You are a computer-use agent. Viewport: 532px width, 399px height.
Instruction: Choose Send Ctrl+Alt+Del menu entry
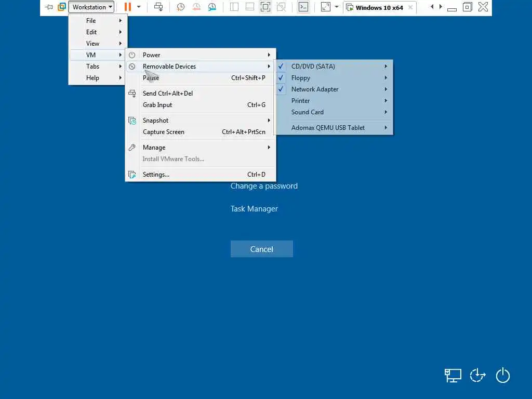point(201,94)
